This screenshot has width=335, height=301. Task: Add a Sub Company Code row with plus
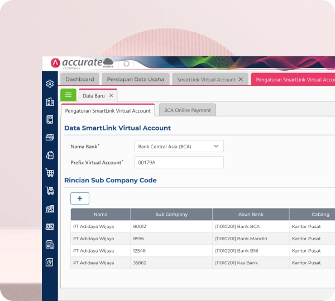click(80, 198)
